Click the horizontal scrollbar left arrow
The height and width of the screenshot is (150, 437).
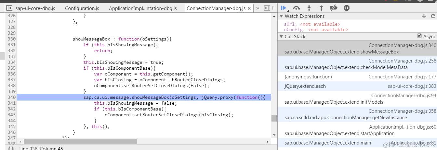[x=20, y=142]
